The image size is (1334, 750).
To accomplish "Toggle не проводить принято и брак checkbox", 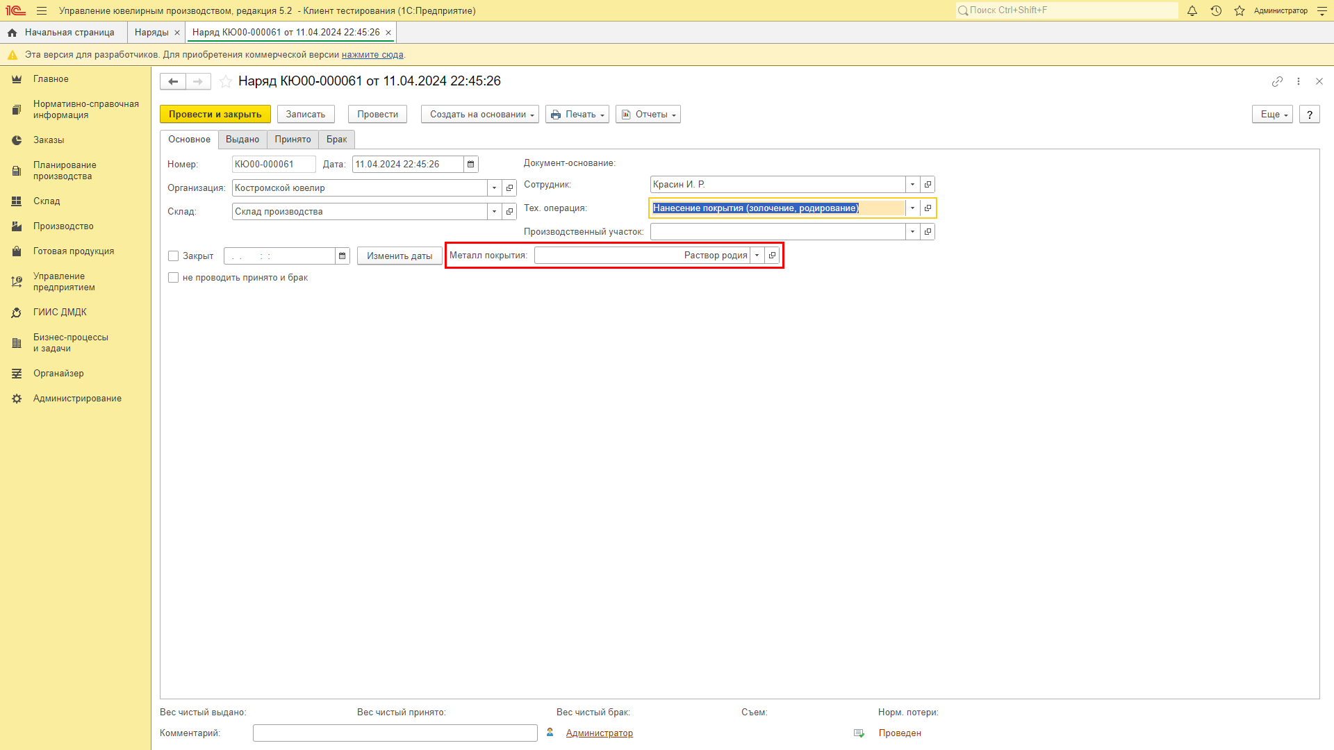I will (174, 278).
